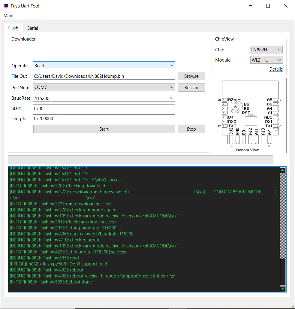Viewport: 295px width, 309px height.
Task: Click the Browse button
Action: click(191, 76)
